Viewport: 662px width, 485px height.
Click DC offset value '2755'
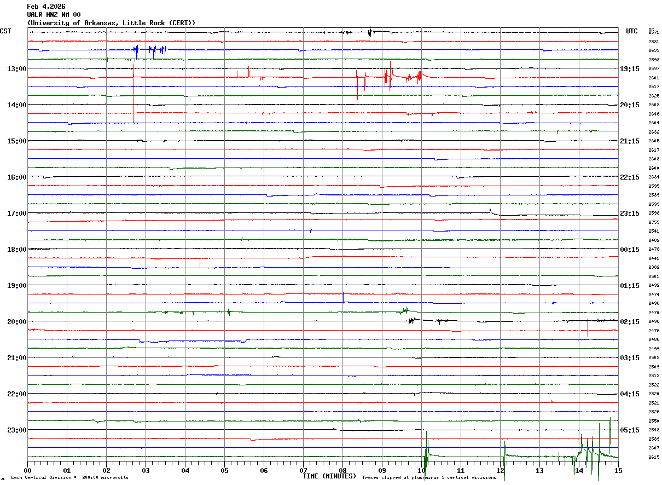(654, 222)
